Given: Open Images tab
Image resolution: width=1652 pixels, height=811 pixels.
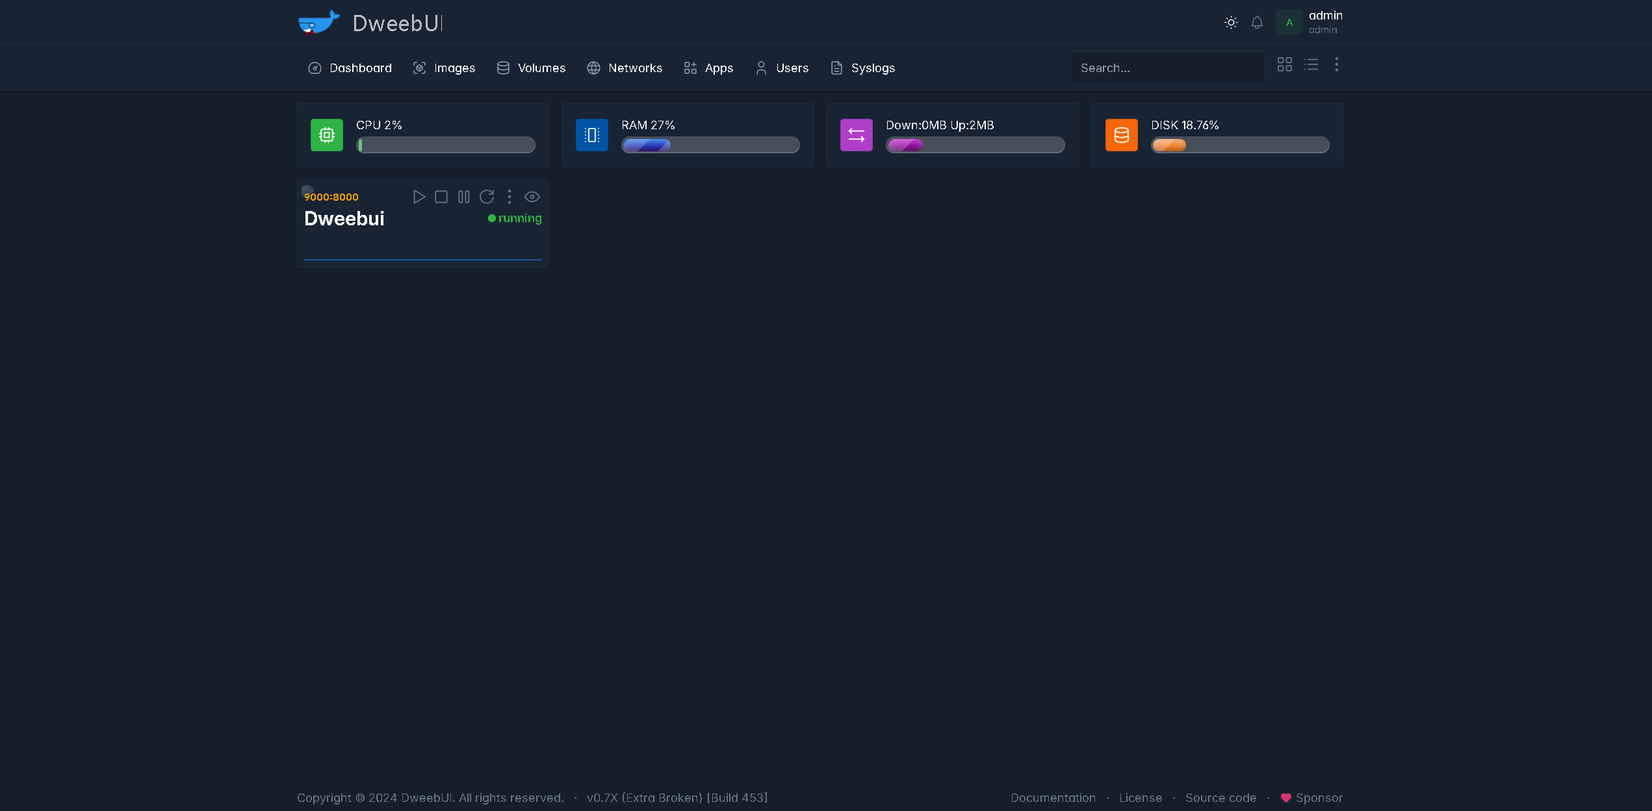Looking at the screenshot, I should 445,68.
